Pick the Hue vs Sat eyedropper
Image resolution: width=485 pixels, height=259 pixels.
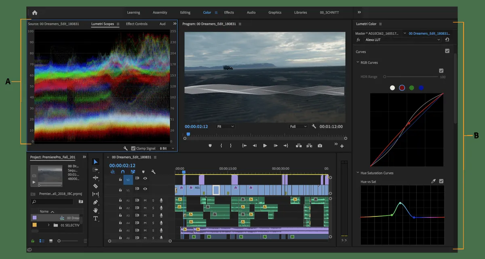tap(433, 181)
